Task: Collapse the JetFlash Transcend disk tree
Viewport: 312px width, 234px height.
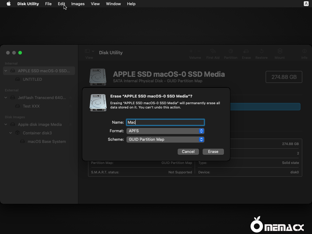Action: pos(6,98)
